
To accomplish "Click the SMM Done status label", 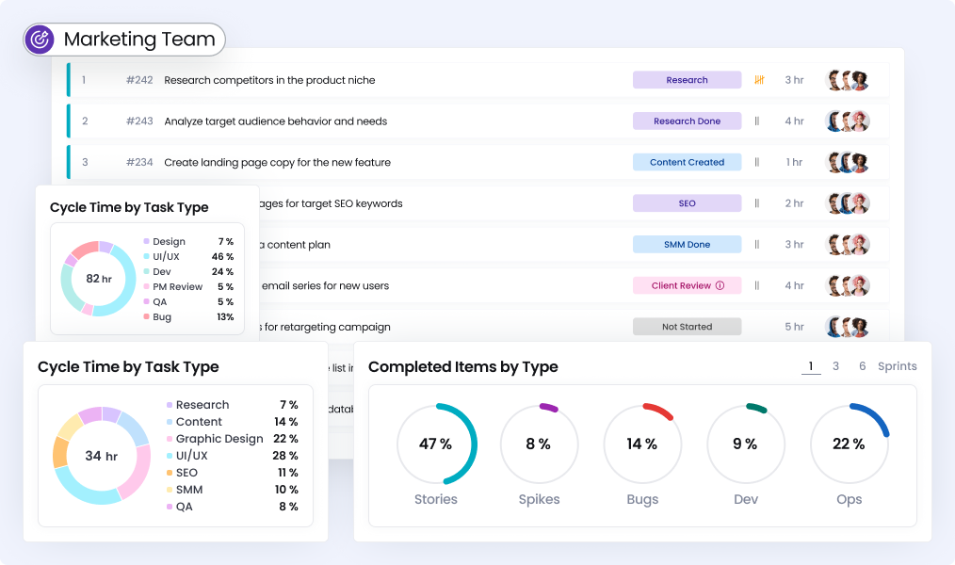I will coord(687,245).
